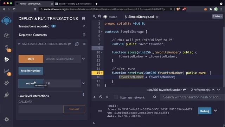Switch to the Home editor tab
The width and height of the screenshot is (225, 127).
click(110, 17)
